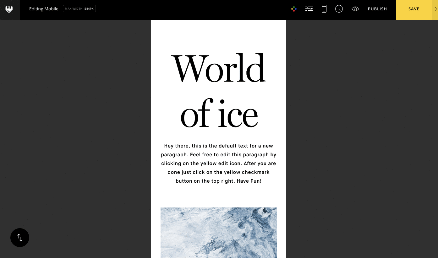Click the Publish button
Screen dimensions: 438x258
coord(377,9)
